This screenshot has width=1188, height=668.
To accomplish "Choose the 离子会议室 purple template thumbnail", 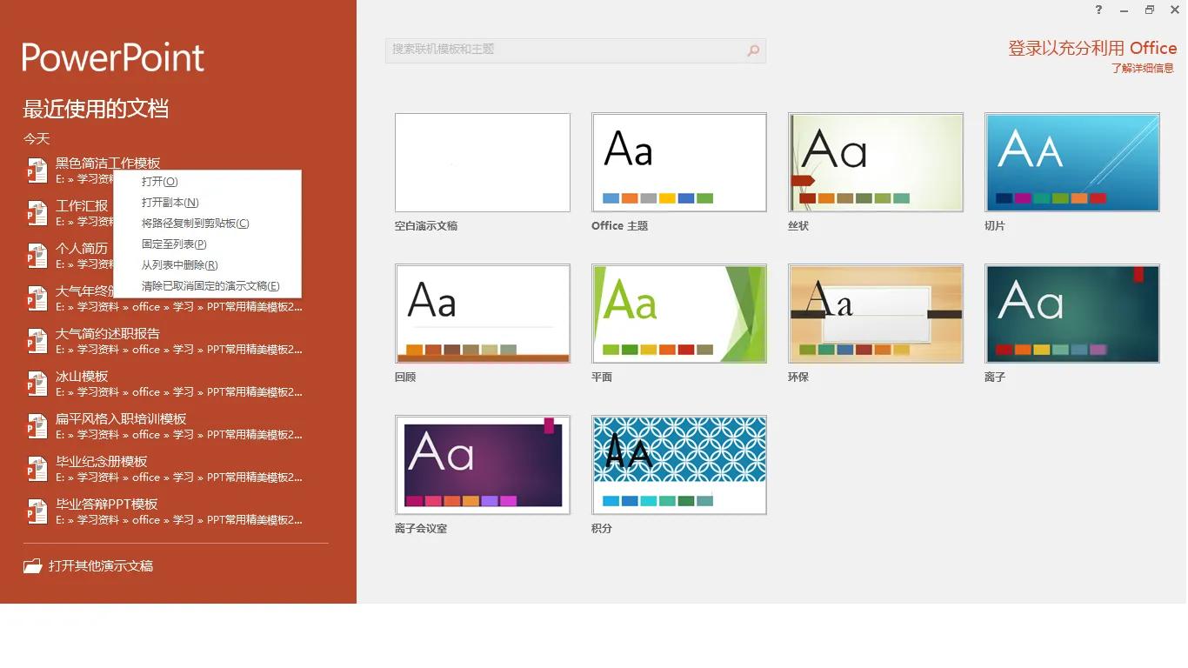I will (x=483, y=465).
